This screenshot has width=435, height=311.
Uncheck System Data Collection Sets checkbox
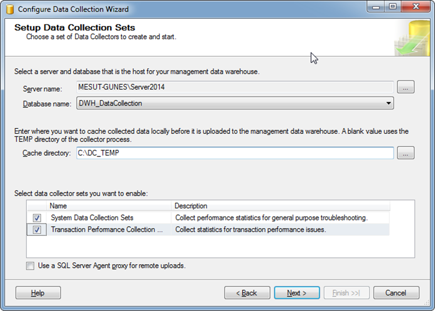37,218
